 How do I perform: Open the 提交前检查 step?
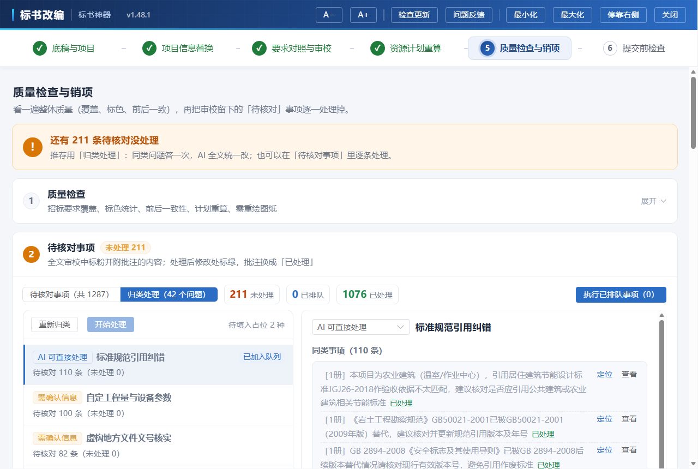(634, 48)
